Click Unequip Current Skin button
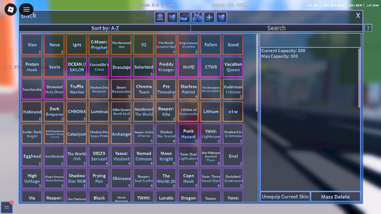381x214 pixels. coord(285,197)
